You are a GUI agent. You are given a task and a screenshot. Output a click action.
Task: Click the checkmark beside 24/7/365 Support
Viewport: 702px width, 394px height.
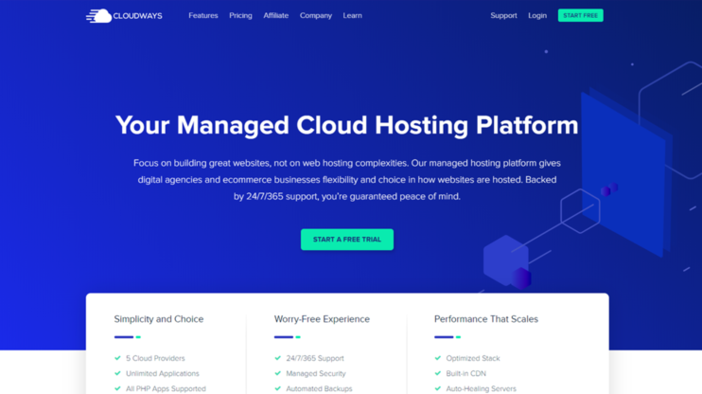[x=277, y=358]
